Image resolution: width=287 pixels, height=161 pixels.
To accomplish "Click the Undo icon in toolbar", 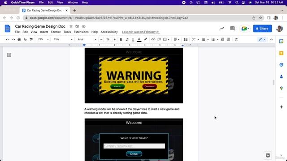I will [7, 39].
